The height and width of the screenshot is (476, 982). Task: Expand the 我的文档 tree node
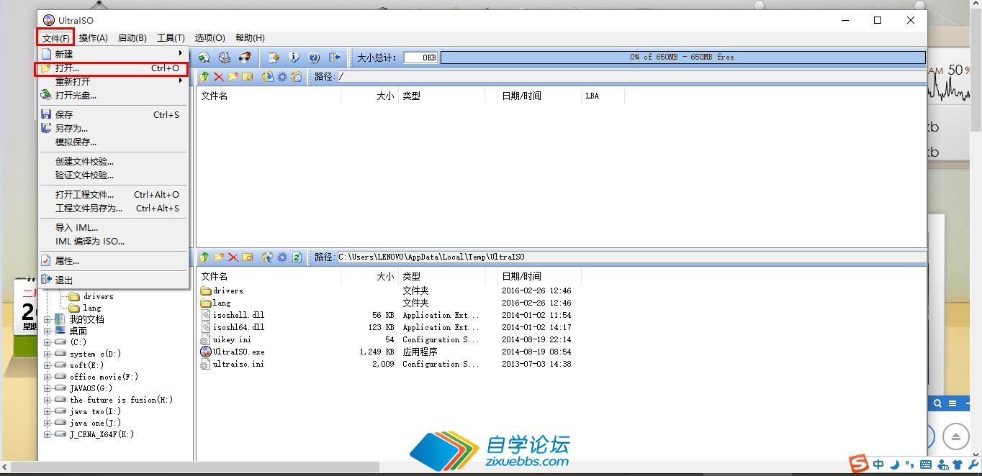point(48,319)
